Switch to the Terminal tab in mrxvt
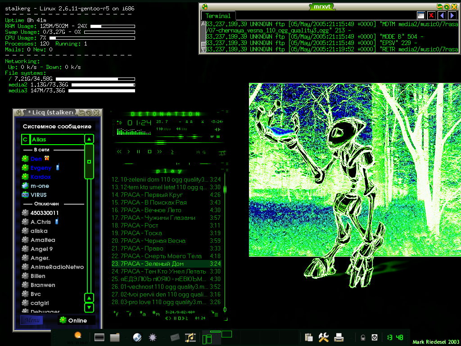The height and width of the screenshot is (346, 461). coord(218,16)
